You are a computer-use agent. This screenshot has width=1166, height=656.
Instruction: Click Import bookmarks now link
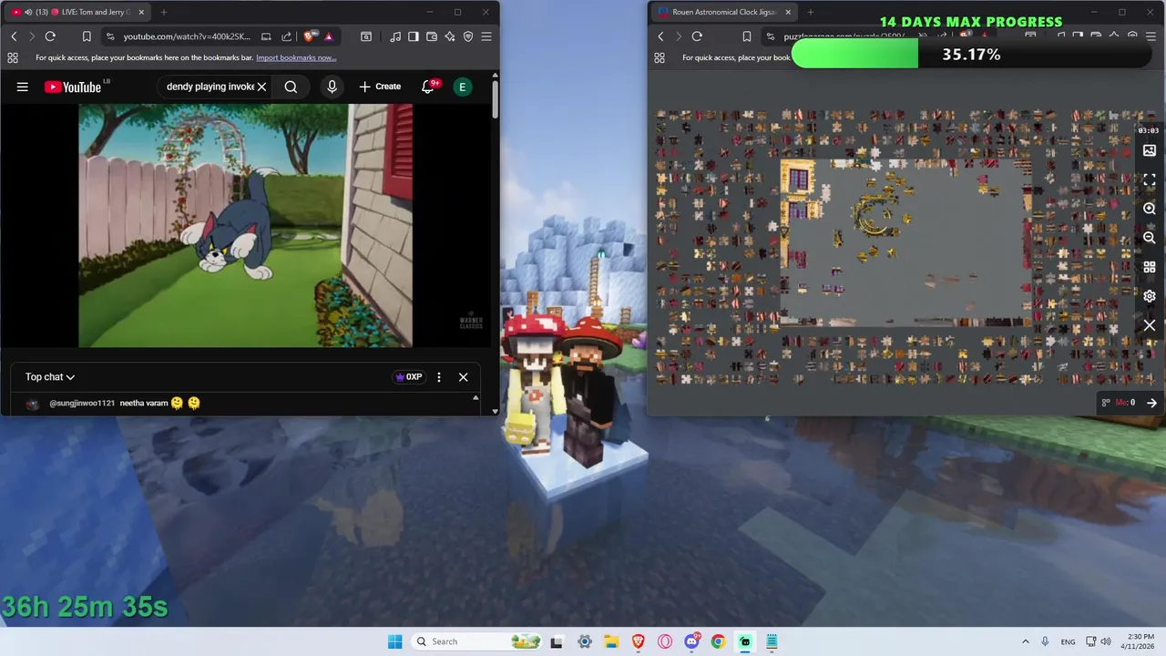[296, 57]
